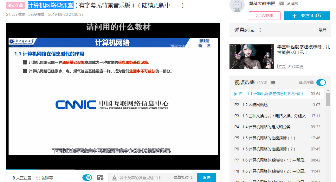Click the envelope message icon
This screenshot has height=182, width=336.
coord(281,3)
